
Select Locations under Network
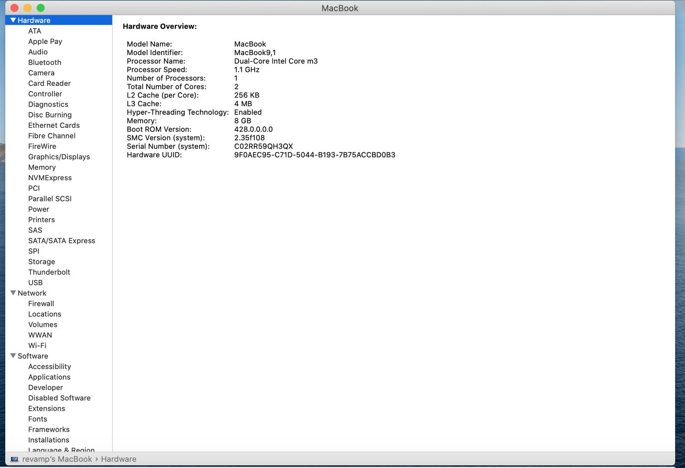tap(45, 314)
